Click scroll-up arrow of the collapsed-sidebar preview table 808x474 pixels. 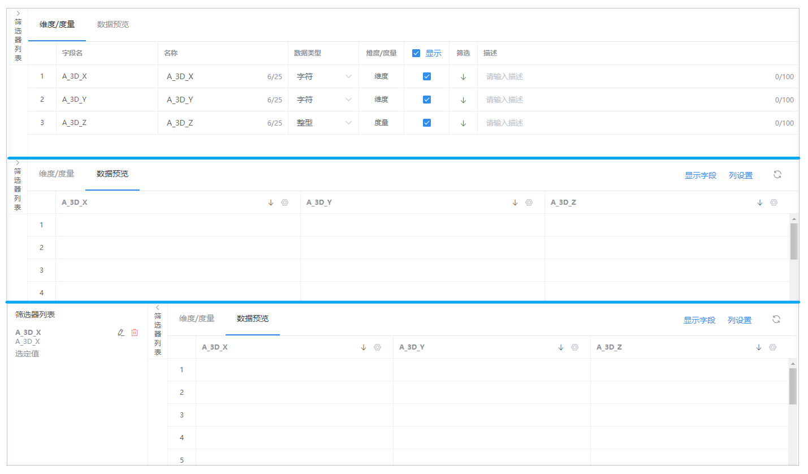tap(794, 218)
